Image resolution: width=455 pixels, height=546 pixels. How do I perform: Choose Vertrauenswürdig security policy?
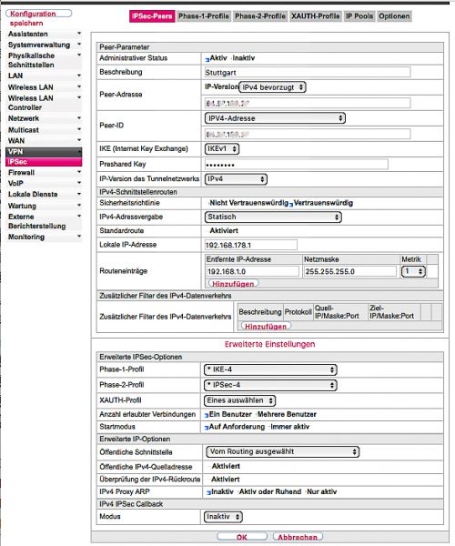click(x=291, y=204)
